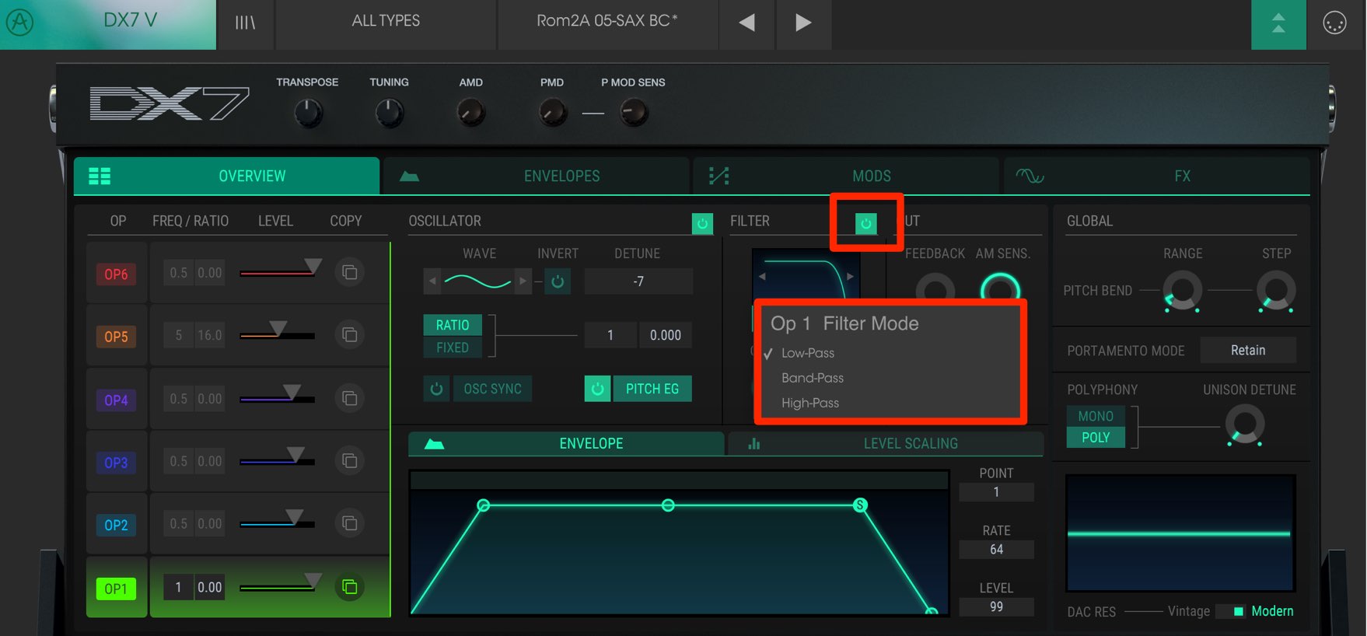Open MIDI settings icon at top right

tap(1334, 23)
